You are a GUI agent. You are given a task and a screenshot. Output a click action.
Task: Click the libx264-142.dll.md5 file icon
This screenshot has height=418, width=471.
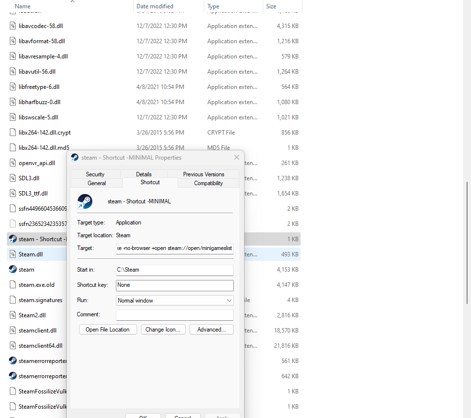coord(13,147)
